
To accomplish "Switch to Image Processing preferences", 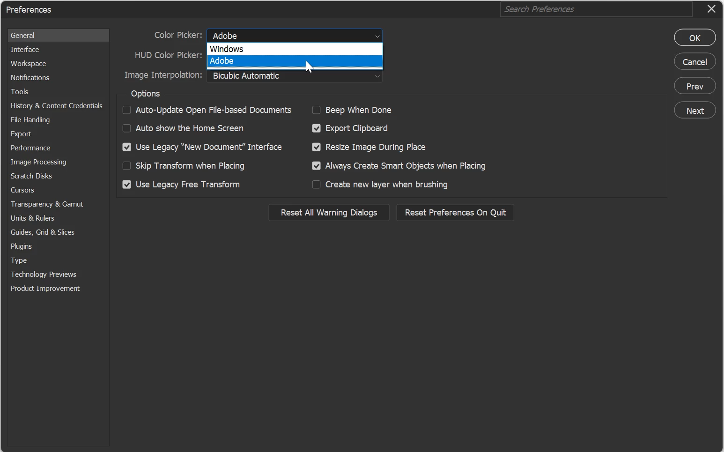I will (59, 162).
